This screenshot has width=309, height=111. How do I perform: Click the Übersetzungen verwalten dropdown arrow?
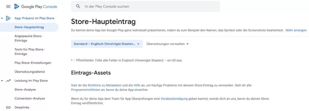[187, 44]
